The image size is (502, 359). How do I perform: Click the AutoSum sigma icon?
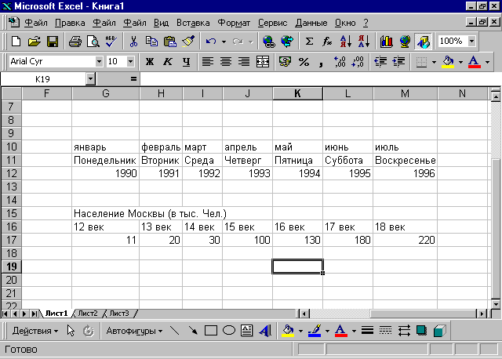(x=309, y=42)
